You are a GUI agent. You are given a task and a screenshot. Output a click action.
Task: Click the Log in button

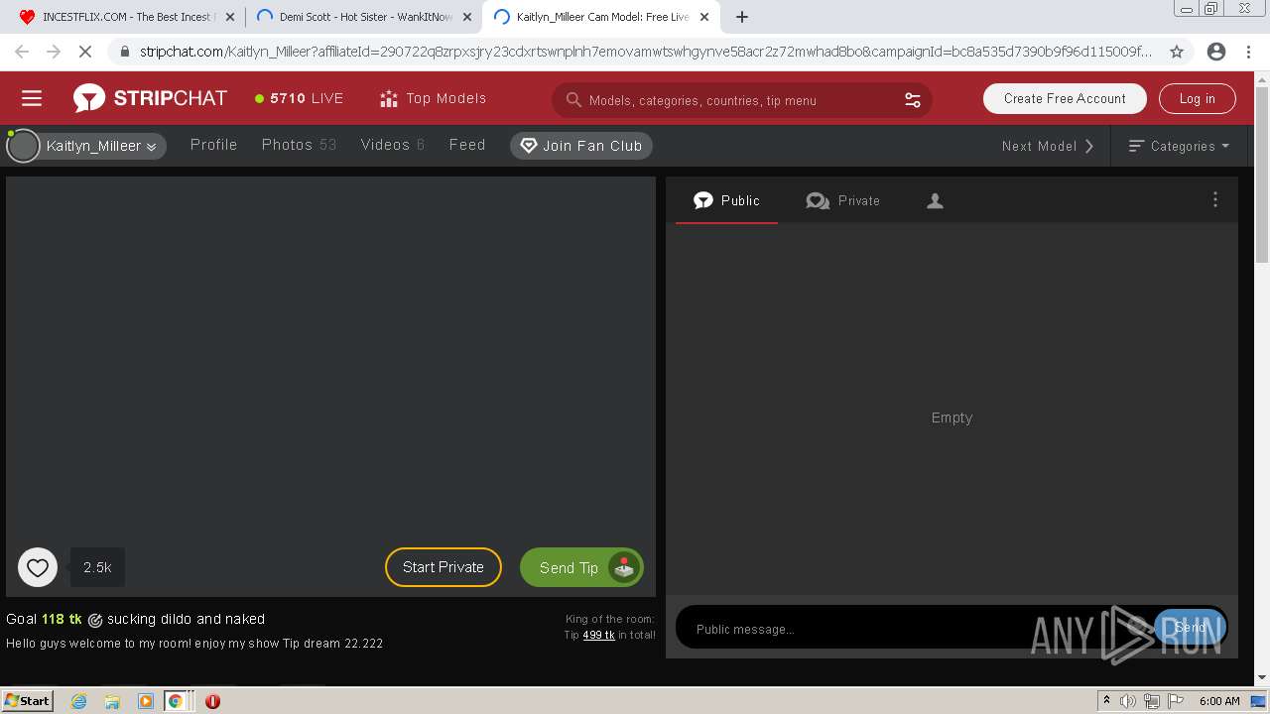(1197, 98)
